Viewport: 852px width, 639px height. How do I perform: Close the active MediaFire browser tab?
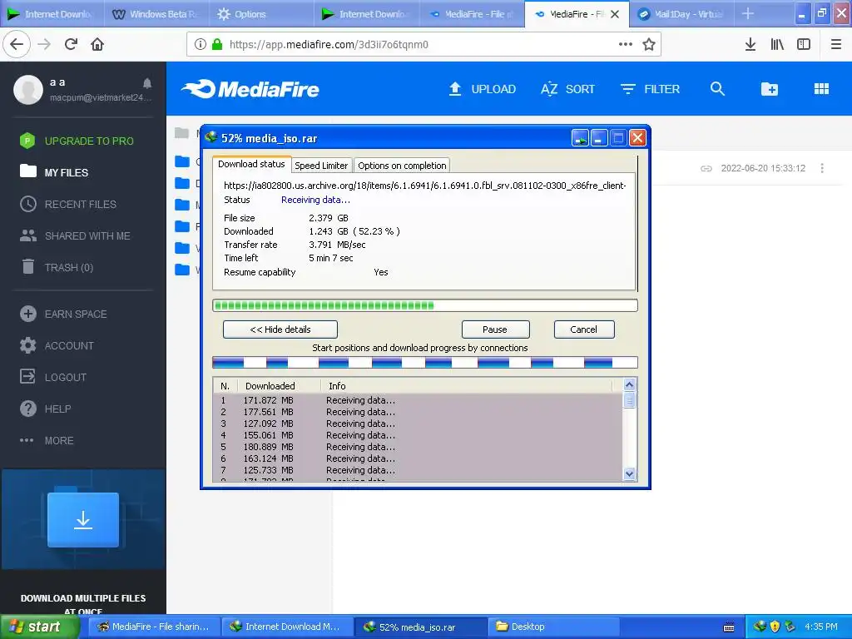point(615,14)
